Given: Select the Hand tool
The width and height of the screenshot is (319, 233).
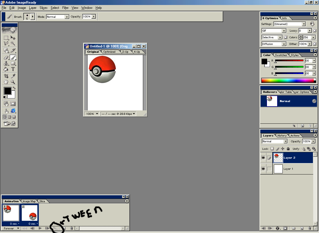Looking at the screenshot, I should 6,82.
